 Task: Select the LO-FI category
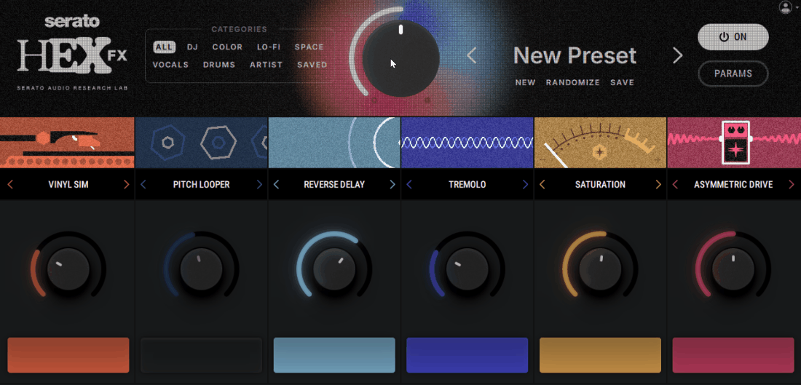click(269, 47)
